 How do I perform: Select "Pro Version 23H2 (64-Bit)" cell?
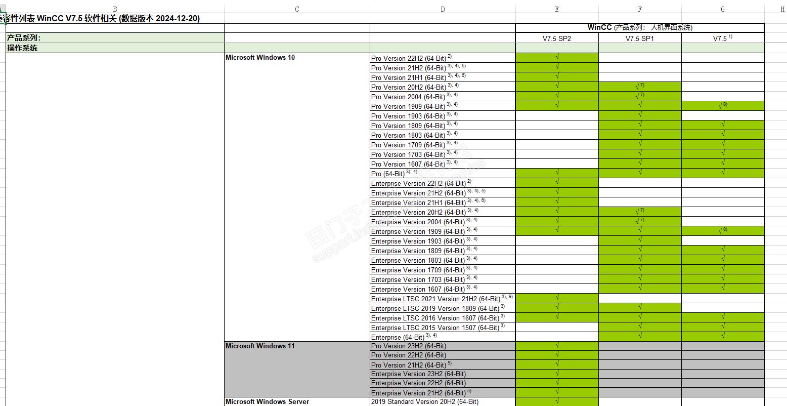point(443,346)
